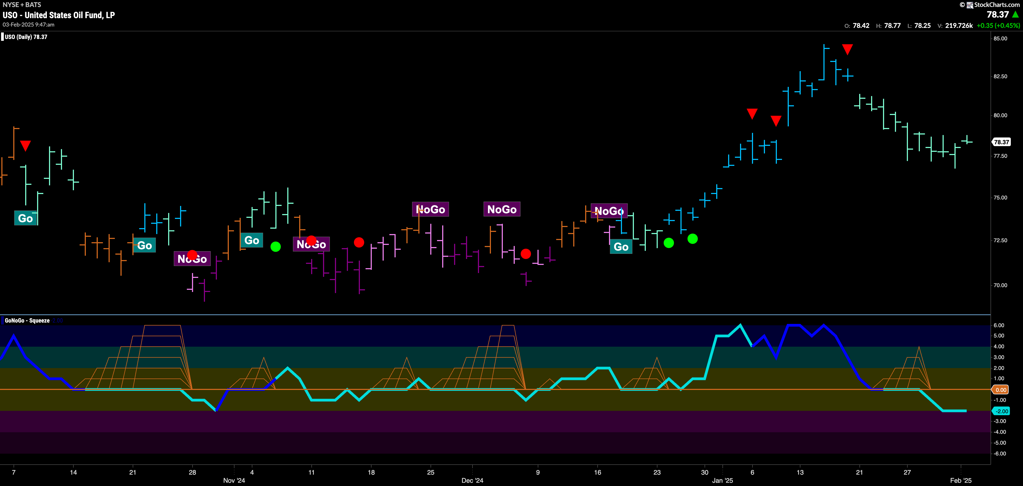Viewport: 1023px width, 486px height.
Task: Click the -4.00 oscillator axis label
Action: [999, 432]
